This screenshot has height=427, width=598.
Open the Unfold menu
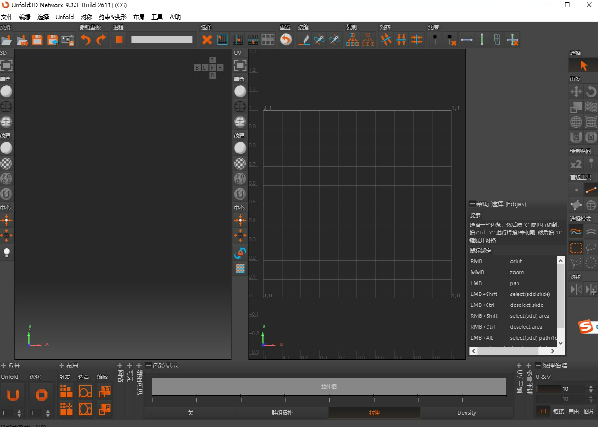pyautogui.click(x=64, y=17)
